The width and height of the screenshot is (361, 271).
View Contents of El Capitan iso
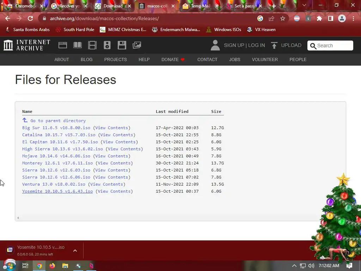tap(119, 142)
